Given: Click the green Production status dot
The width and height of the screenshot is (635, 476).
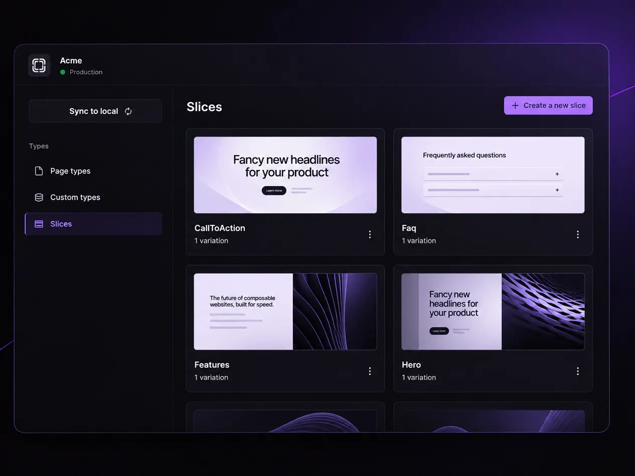Looking at the screenshot, I should tap(63, 72).
